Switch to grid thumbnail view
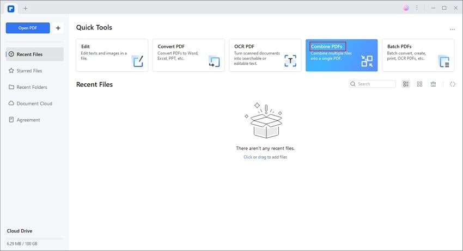 (x=419, y=84)
